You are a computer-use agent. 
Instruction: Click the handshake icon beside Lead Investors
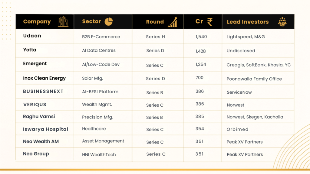pos(282,22)
